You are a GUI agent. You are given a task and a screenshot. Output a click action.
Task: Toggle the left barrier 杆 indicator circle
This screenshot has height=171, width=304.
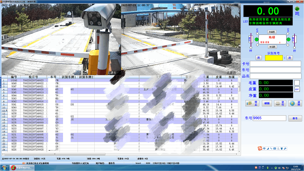(251, 47)
